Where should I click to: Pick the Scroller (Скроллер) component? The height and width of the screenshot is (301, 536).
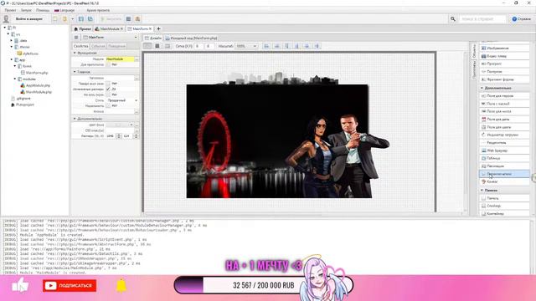pos(504,207)
